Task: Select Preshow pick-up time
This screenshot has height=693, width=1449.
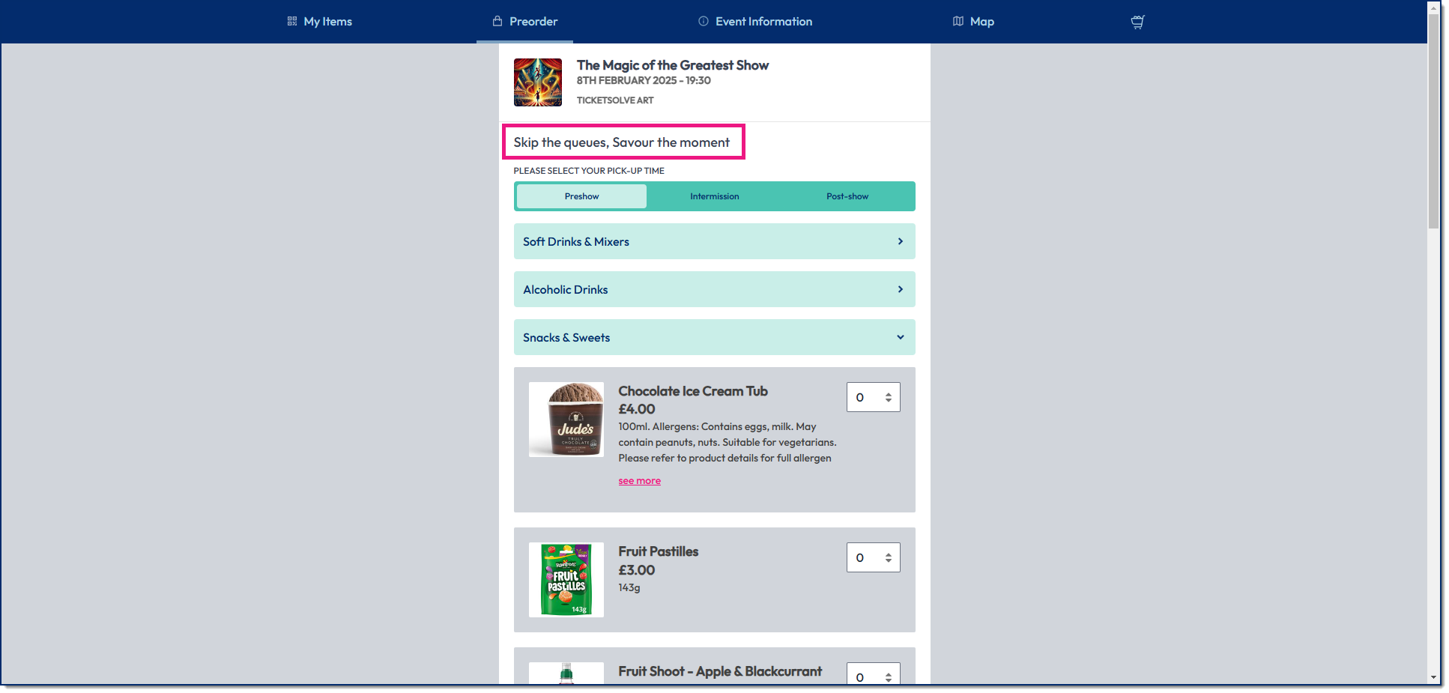Action: [581, 196]
